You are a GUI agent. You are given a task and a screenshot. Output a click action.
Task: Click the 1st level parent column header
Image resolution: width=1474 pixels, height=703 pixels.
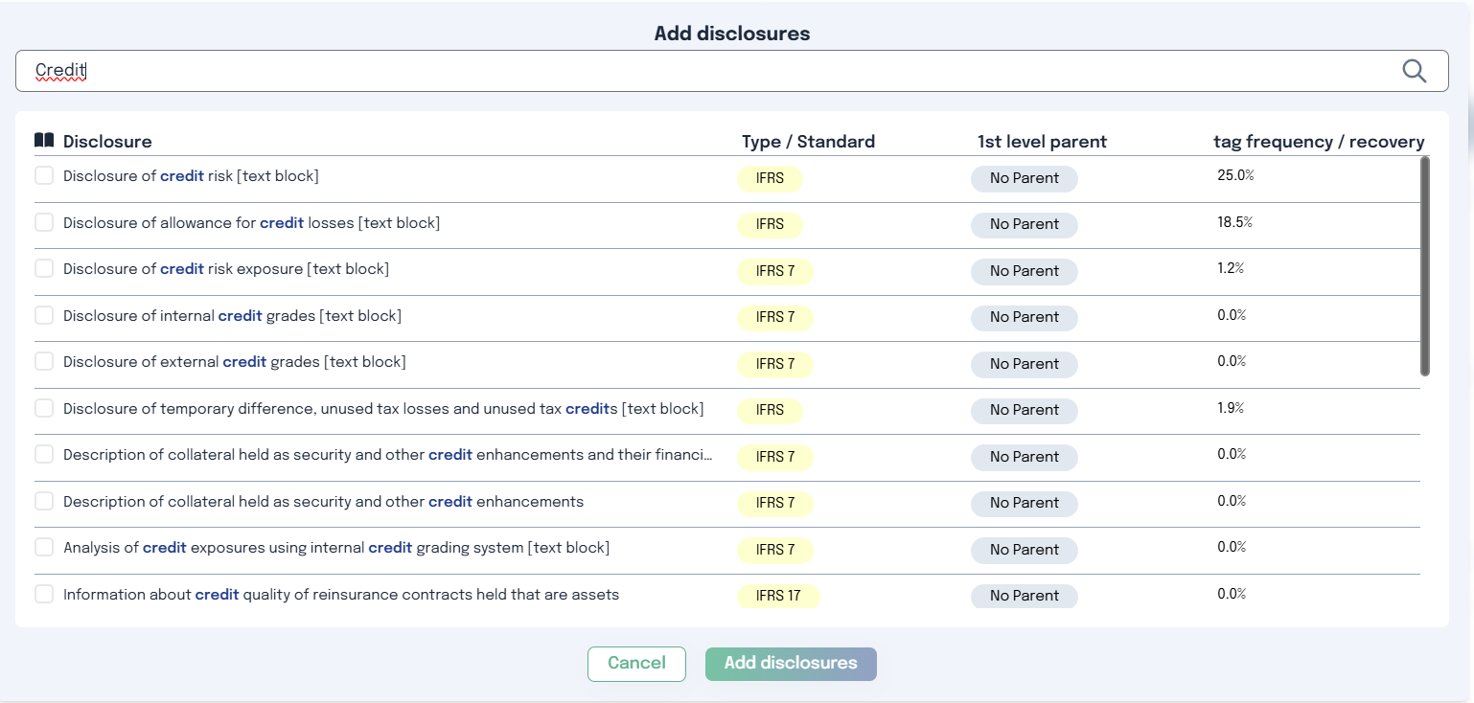(1042, 141)
